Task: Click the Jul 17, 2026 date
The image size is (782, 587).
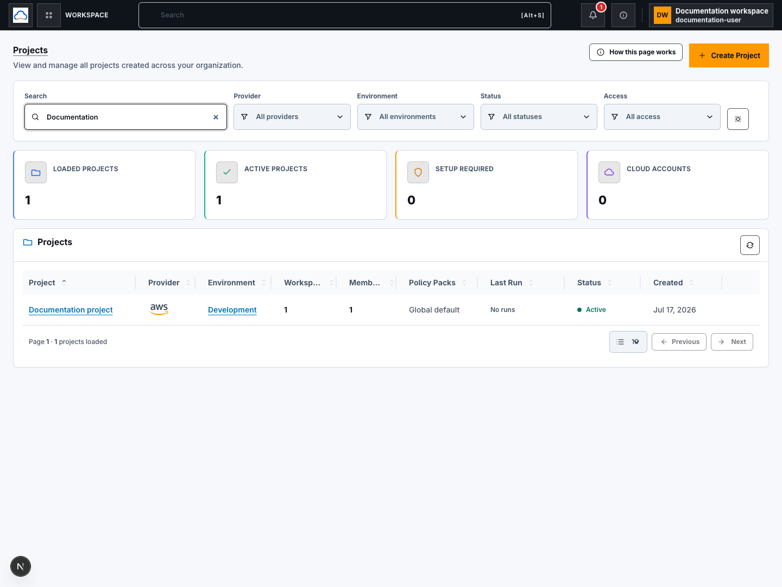Action: click(674, 310)
